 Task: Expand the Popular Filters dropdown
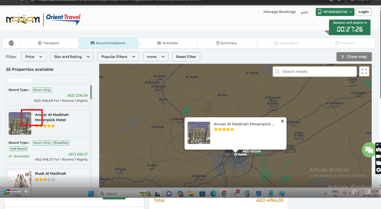(118, 57)
